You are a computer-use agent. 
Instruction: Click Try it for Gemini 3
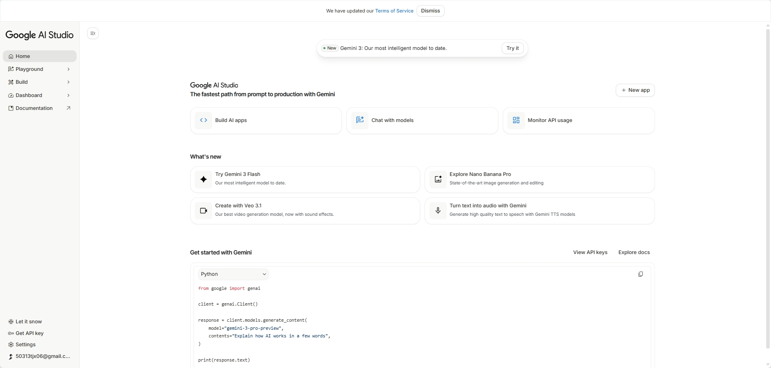tap(513, 48)
